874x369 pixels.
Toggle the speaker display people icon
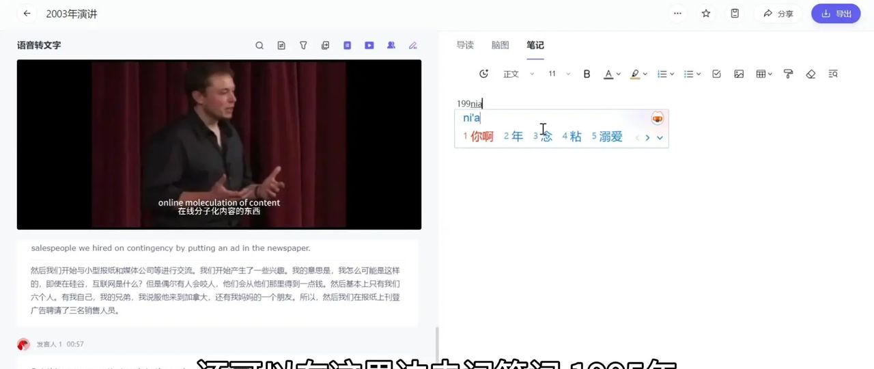click(x=391, y=46)
